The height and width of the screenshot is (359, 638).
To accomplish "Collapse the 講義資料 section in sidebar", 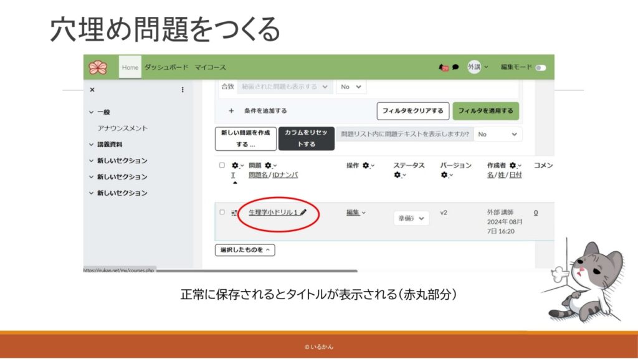I will [x=92, y=145].
